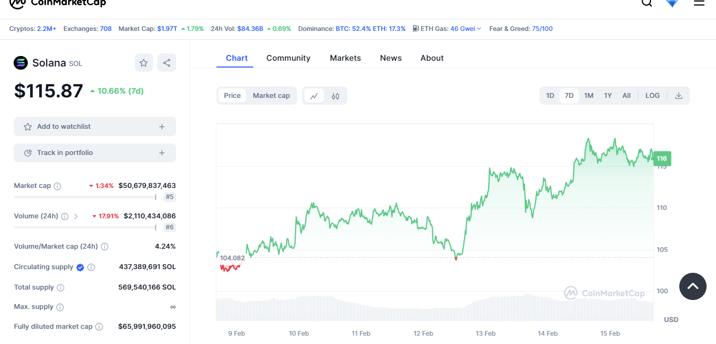Click Add to watchlist button
Screen dimensions: 716x344
click(95, 127)
